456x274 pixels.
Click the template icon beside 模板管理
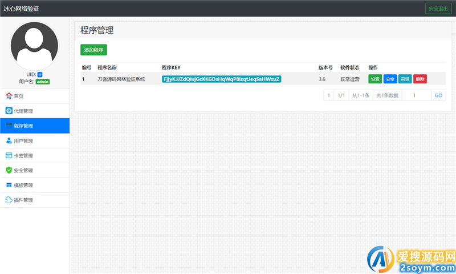9,185
